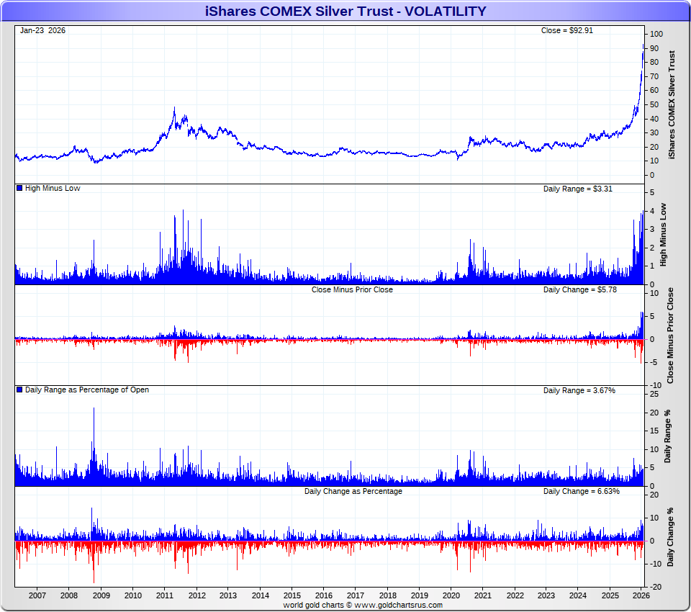Click the 100 tick on the price axis
691x612 pixels.
(656, 35)
